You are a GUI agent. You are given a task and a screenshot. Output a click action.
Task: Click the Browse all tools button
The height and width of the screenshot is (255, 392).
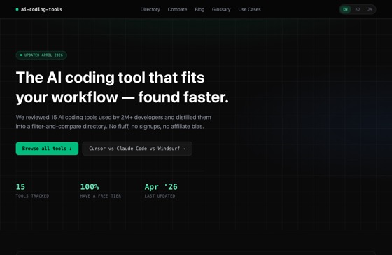coord(47,149)
